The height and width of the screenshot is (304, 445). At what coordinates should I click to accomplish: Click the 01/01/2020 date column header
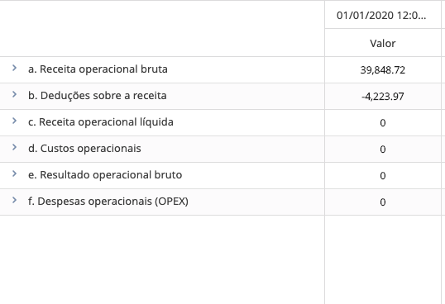tap(383, 15)
